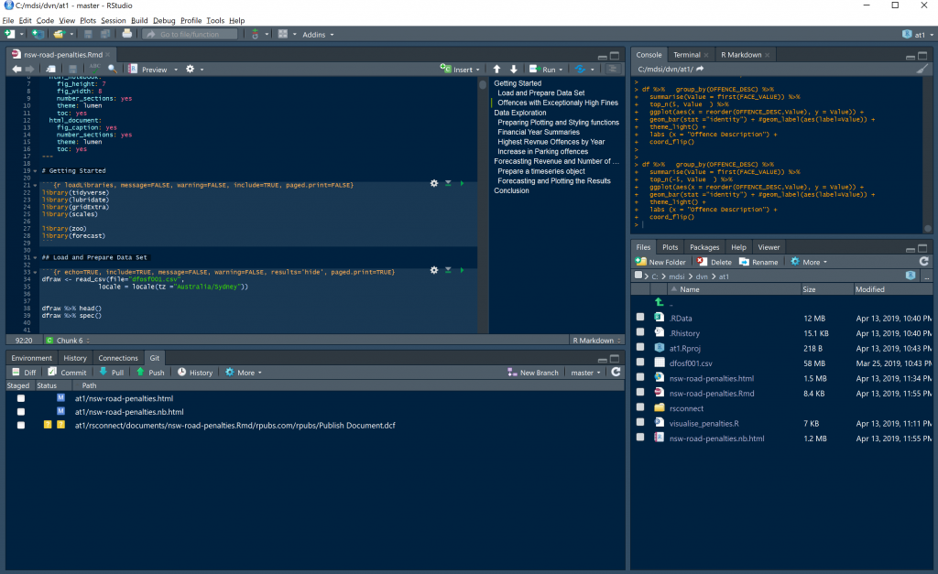Click the Git Pull button
The height and width of the screenshot is (574, 938).
[x=111, y=373]
